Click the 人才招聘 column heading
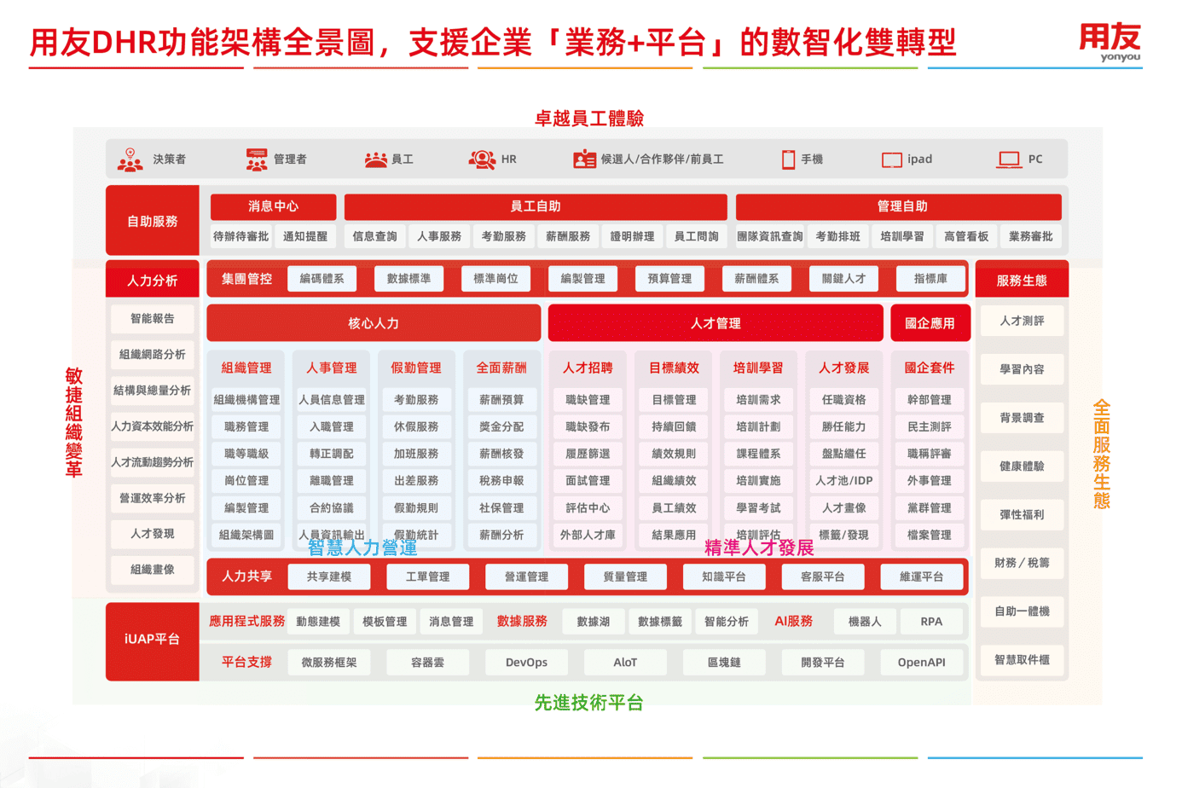 coord(588,368)
